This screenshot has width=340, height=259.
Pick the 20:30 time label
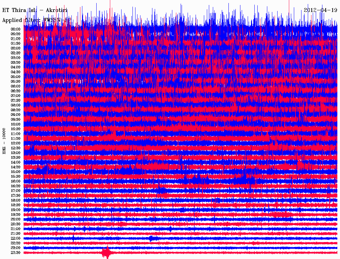click(16, 224)
